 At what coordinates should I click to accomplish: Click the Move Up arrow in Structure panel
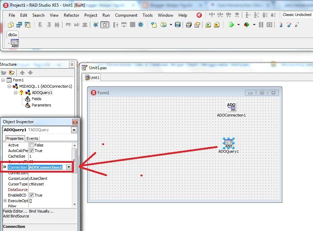point(22,73)
